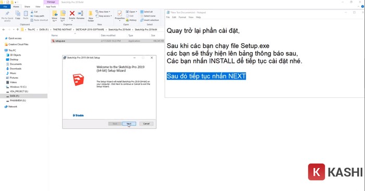Open the ribbon Open dropdown
365x191 pixels.
coord(131,11)
